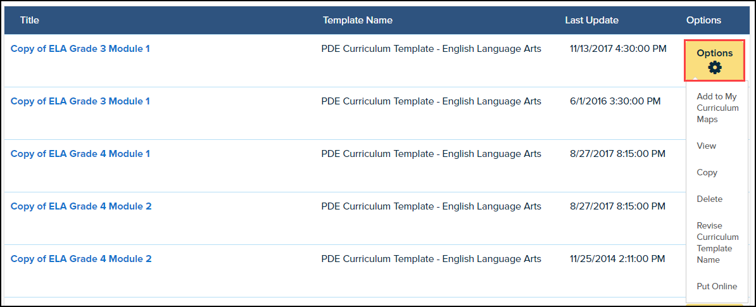The height and width of the screenshot is (307, 756).
Task: Click the Title column header
Action: tap(30, 20)
